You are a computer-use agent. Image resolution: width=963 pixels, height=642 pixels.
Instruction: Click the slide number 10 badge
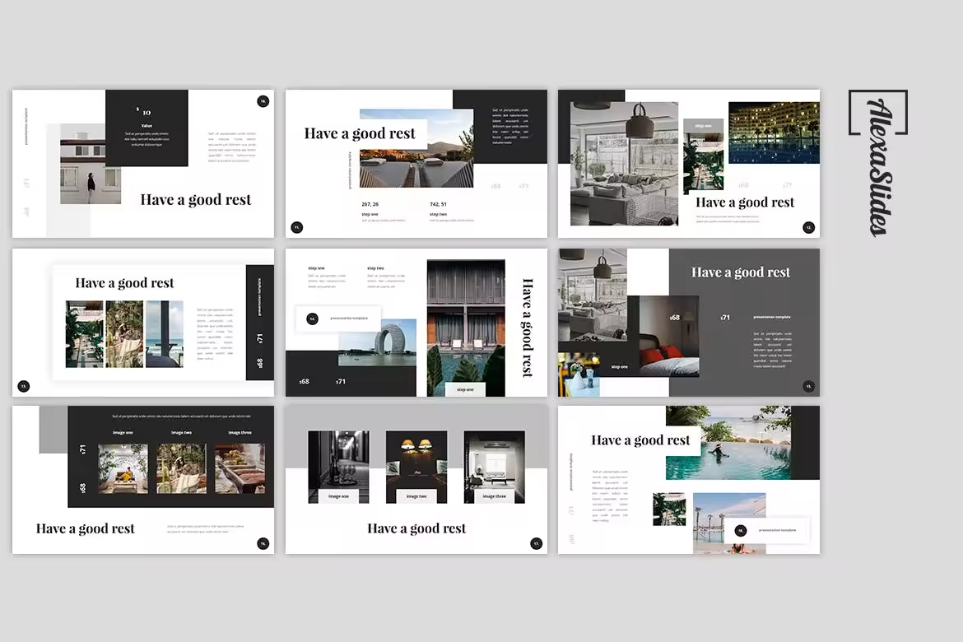(x=263, y=101)
